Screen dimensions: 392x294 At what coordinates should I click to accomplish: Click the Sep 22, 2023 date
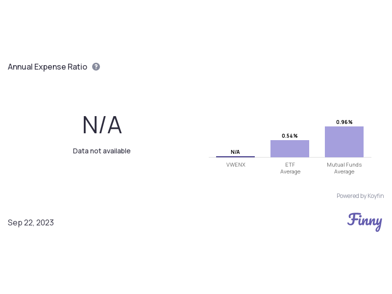coord(31,222)
